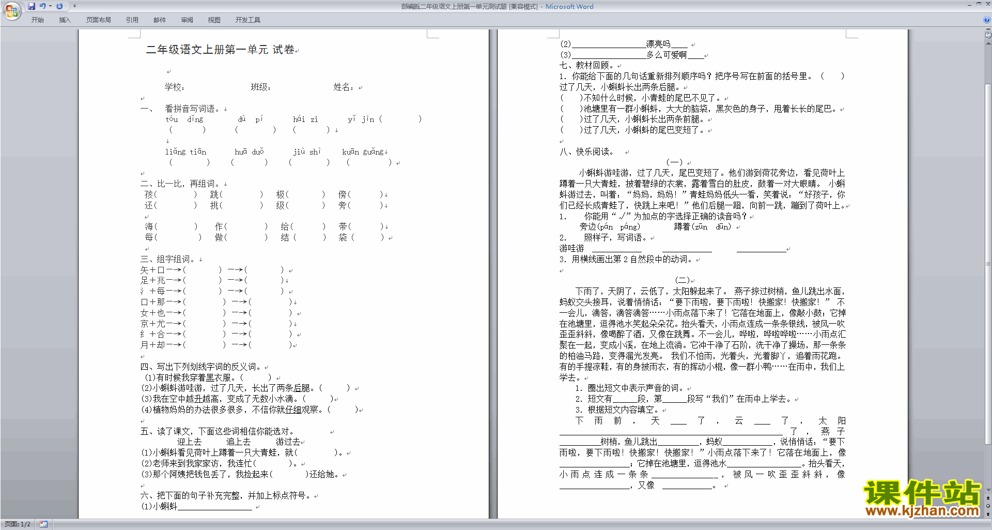Click the 班级: field label

[x=261, y=87]
